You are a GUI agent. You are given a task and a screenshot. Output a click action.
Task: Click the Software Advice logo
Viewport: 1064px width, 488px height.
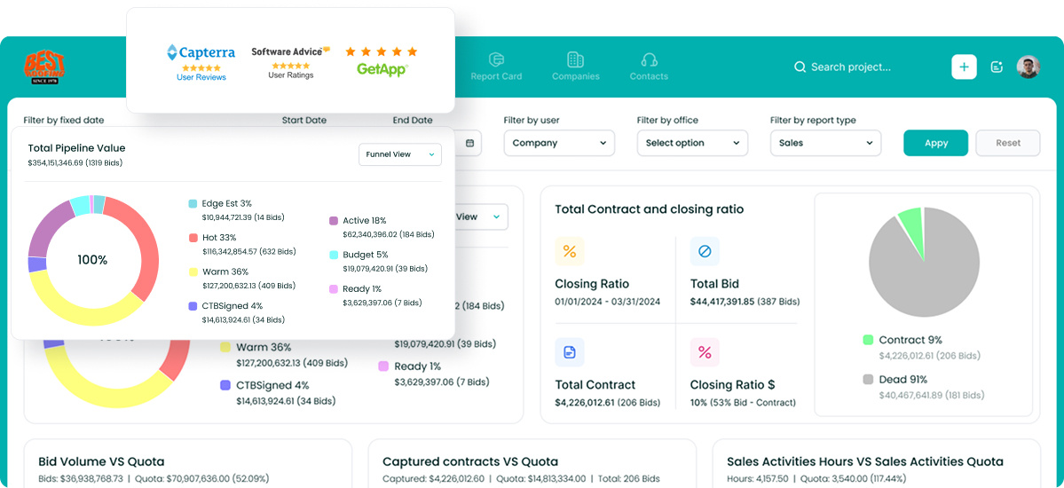point(290,51)
